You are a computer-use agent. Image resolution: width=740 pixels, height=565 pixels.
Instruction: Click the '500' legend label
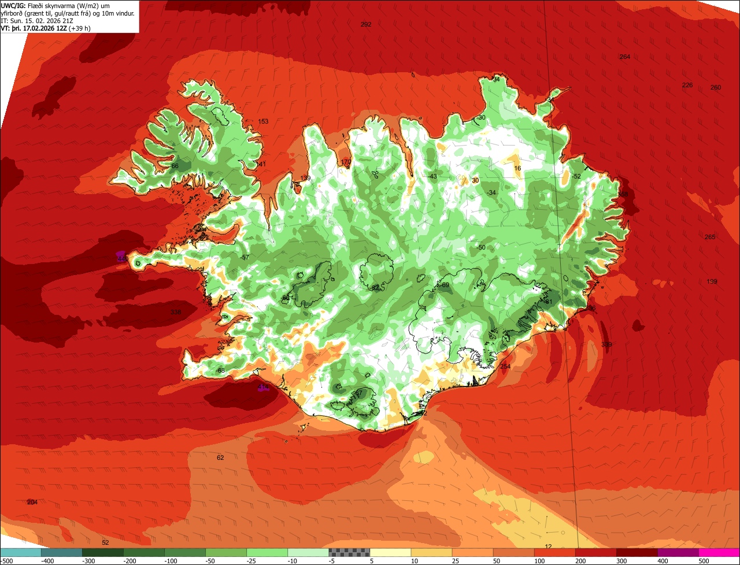point(704,561)
